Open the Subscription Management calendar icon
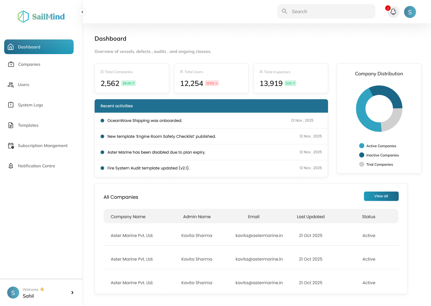Image resolution: width=431 pixels, height=306 pixels. [x=11, y=146]
